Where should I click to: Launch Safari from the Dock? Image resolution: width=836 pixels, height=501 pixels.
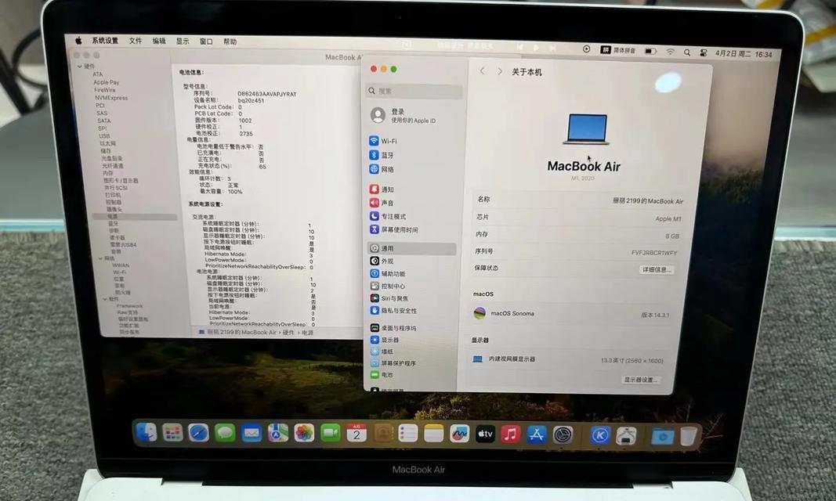click(x=198, y=433)
